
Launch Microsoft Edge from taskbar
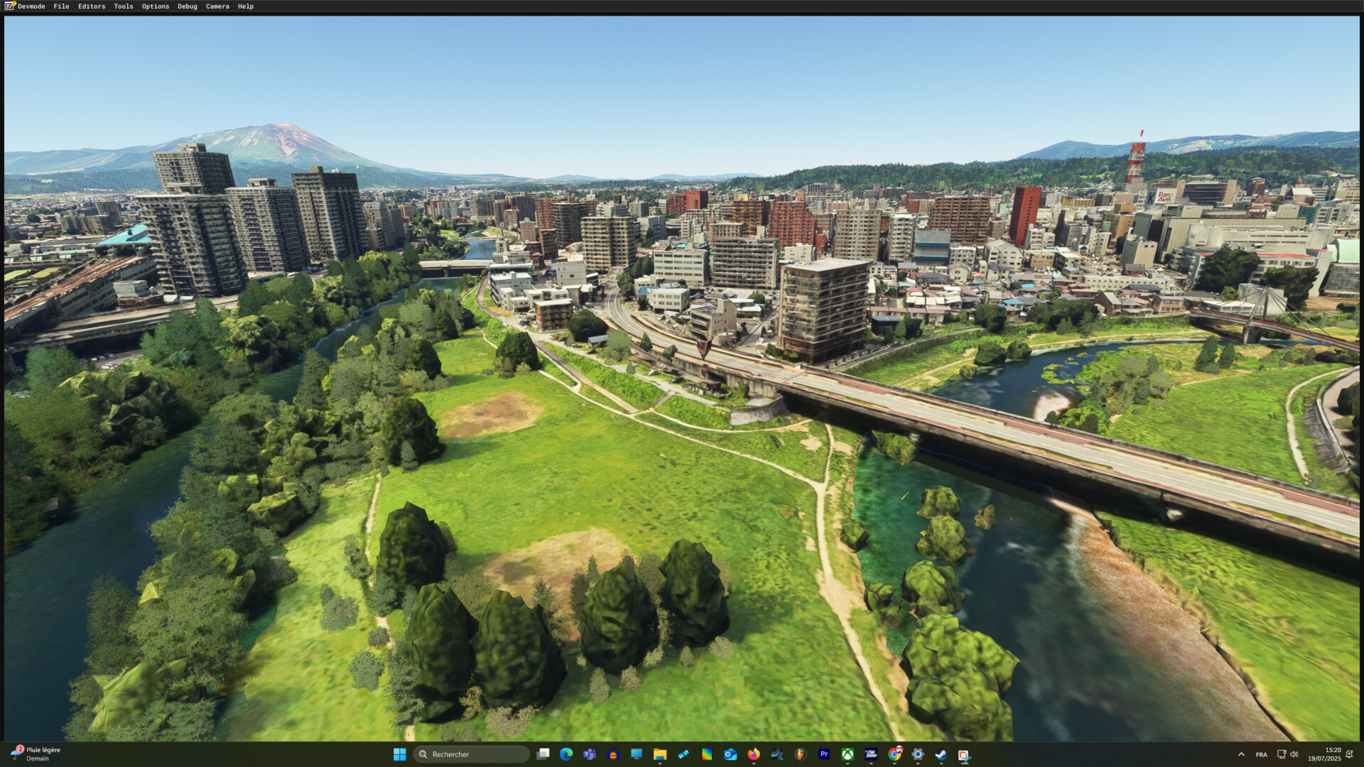(566, 754)
